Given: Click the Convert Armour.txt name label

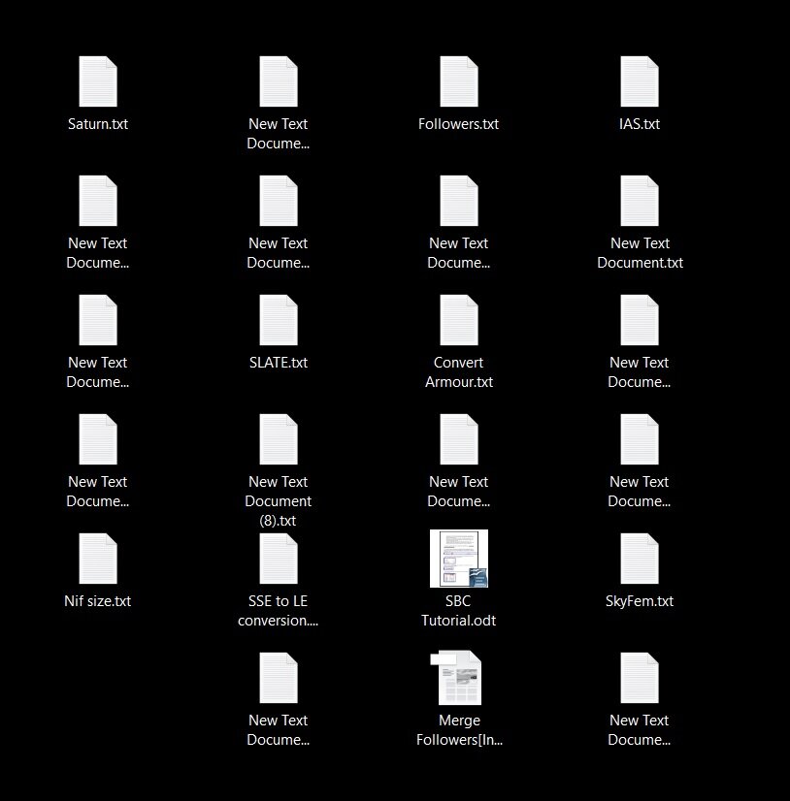Looking at the screenshot, I should point(459,372).
